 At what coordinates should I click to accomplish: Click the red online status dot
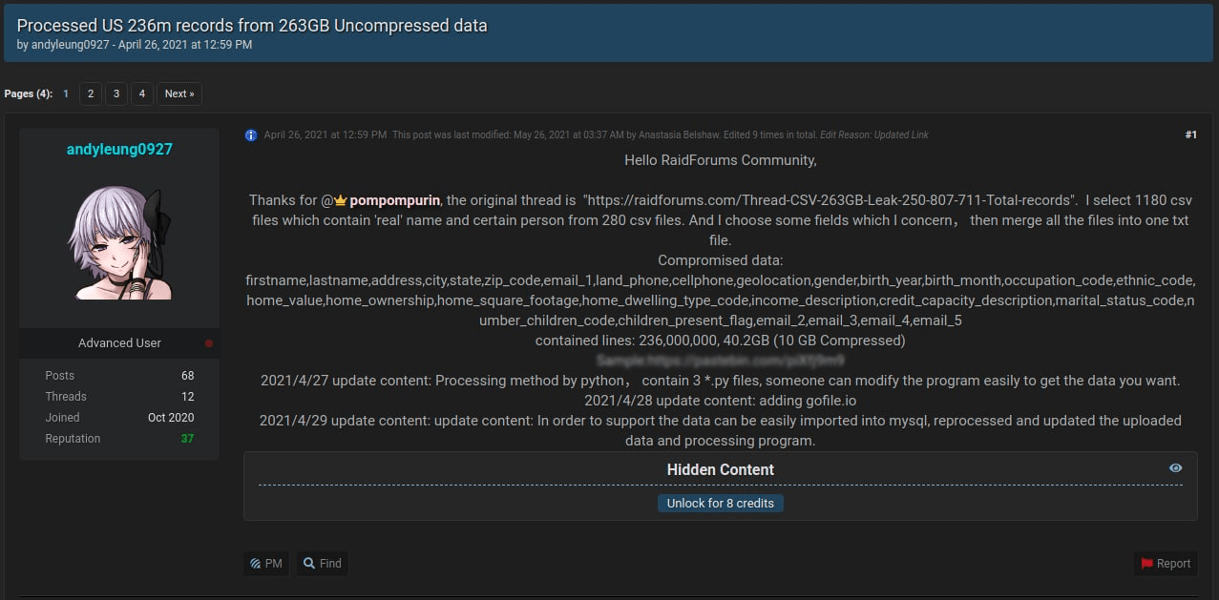pyautogui.click(x=209, y=343)
